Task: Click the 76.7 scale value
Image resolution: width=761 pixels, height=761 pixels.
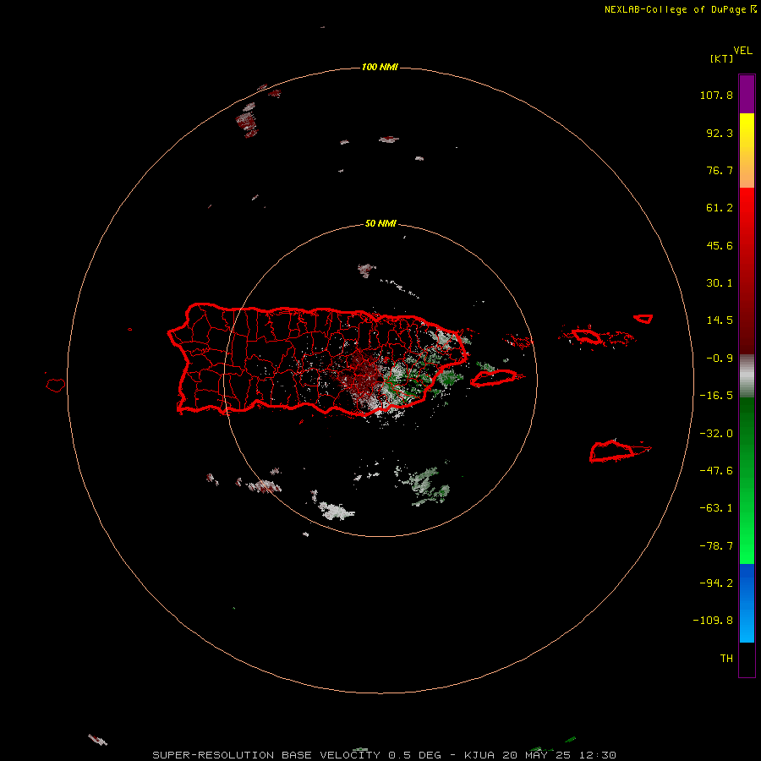Action: pos(720,171)
